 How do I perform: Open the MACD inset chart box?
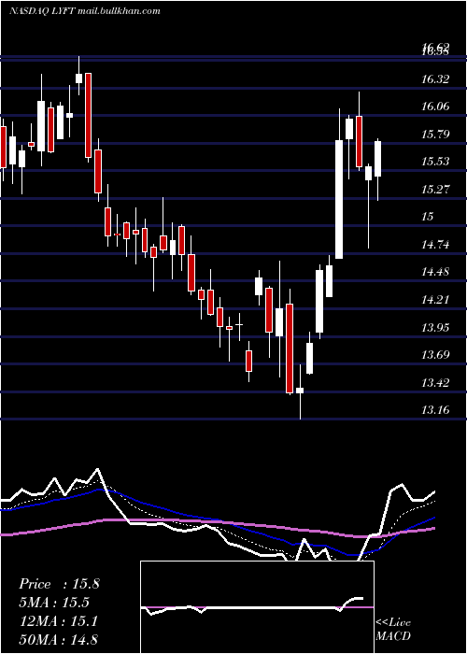coord(257,607)
